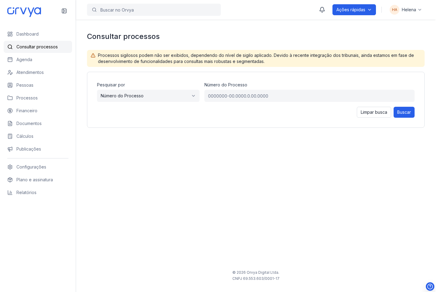This screenshot has height=292, width=438.
Task: Open Configurações settings page
Action: coord(38,167)
